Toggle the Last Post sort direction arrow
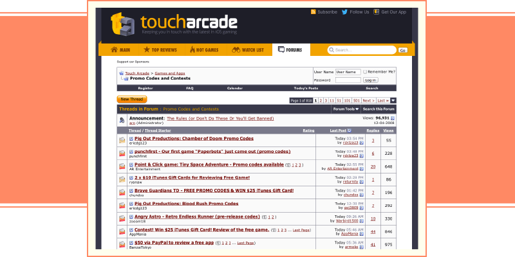Image resolution: width=515 pixels, height=257 pixels. (349, 130)
